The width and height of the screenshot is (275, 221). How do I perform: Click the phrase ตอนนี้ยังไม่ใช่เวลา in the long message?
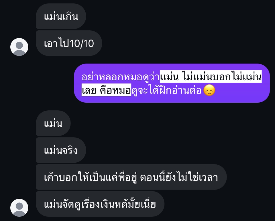pos(179,177)
